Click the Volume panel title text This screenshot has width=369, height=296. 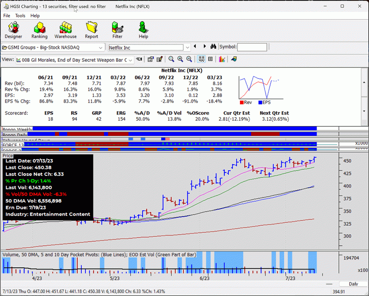point(99,255)
